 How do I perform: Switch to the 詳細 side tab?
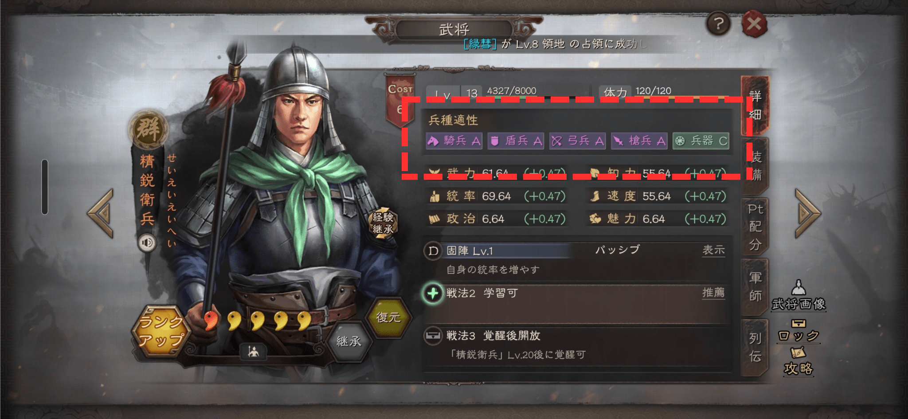click(x=755, y=105)
